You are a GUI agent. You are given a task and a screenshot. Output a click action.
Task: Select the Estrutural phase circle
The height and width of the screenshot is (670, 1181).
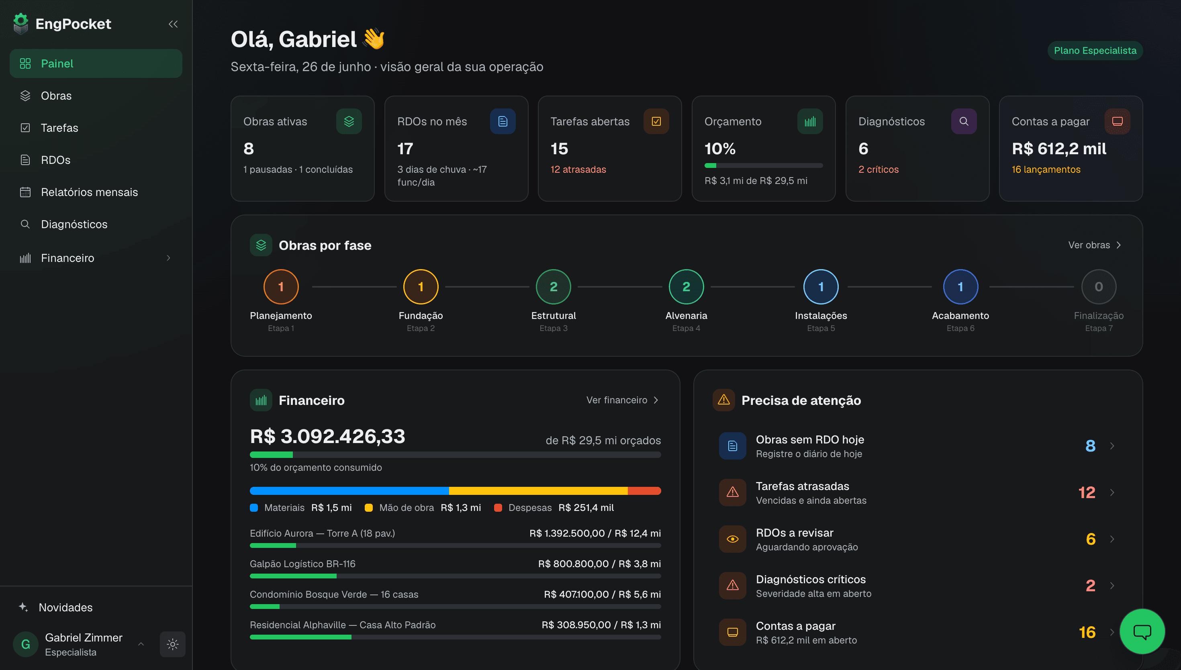[x=554, y=287]
